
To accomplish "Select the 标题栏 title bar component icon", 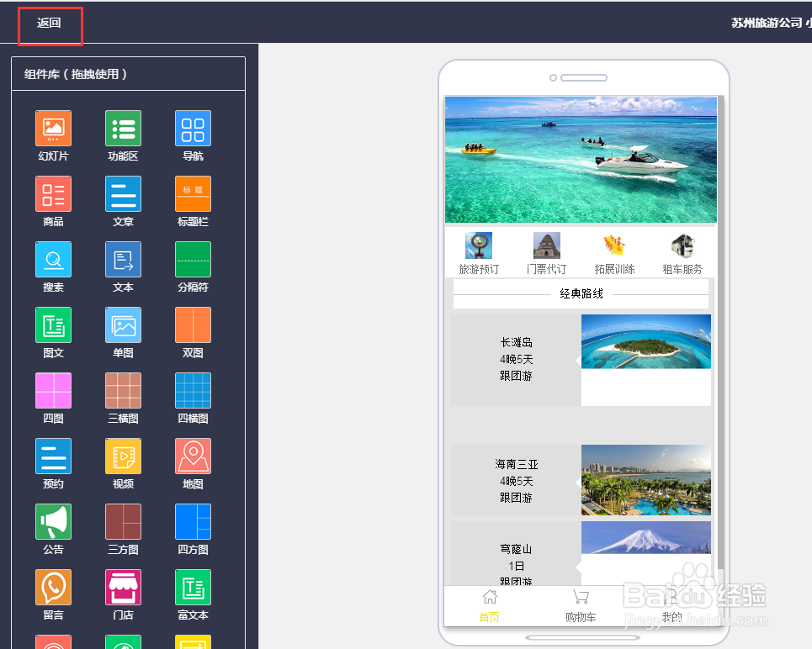I will click(x=194, y=194).
